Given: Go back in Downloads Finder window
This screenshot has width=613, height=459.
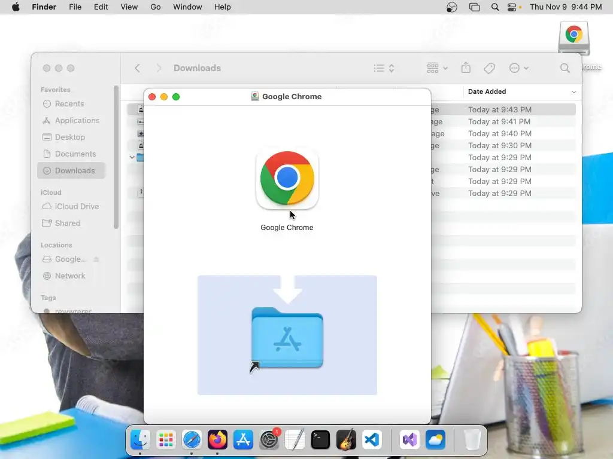Looking at the screenshot, I should [x=137, y=68].
